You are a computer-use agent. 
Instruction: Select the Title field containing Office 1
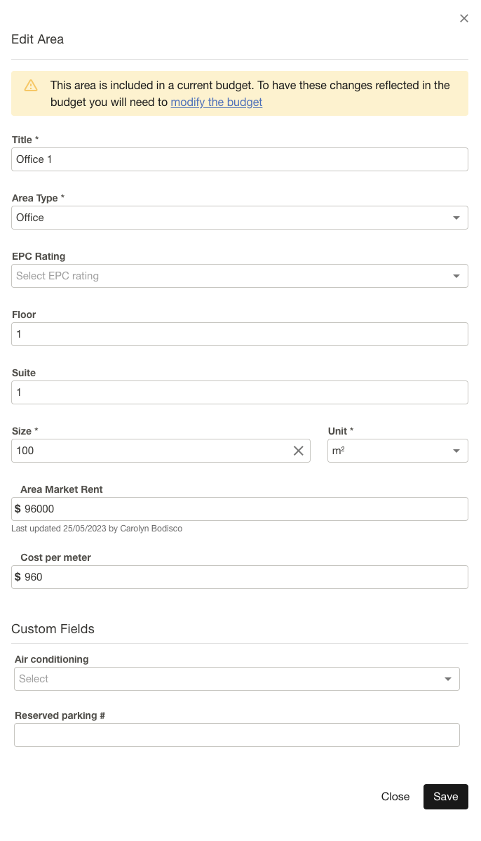tap(238, 159)
